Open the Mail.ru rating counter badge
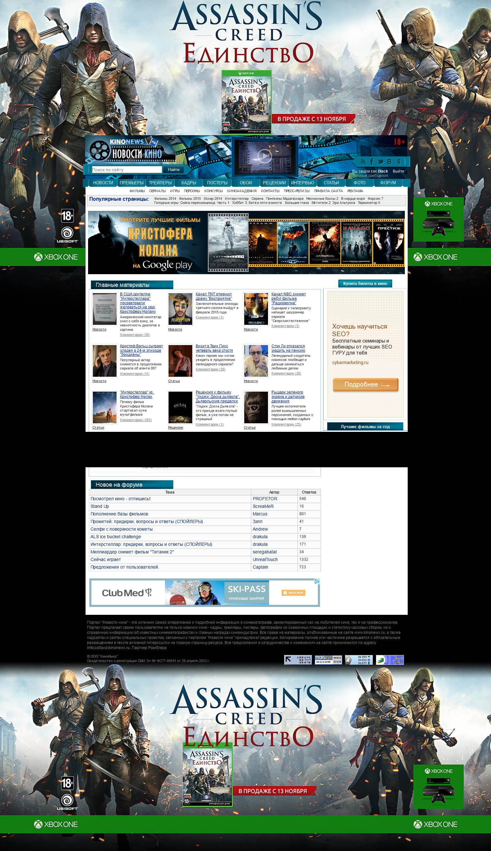Image resolution: width=491 pixels, height=851 pixels. 328,659
